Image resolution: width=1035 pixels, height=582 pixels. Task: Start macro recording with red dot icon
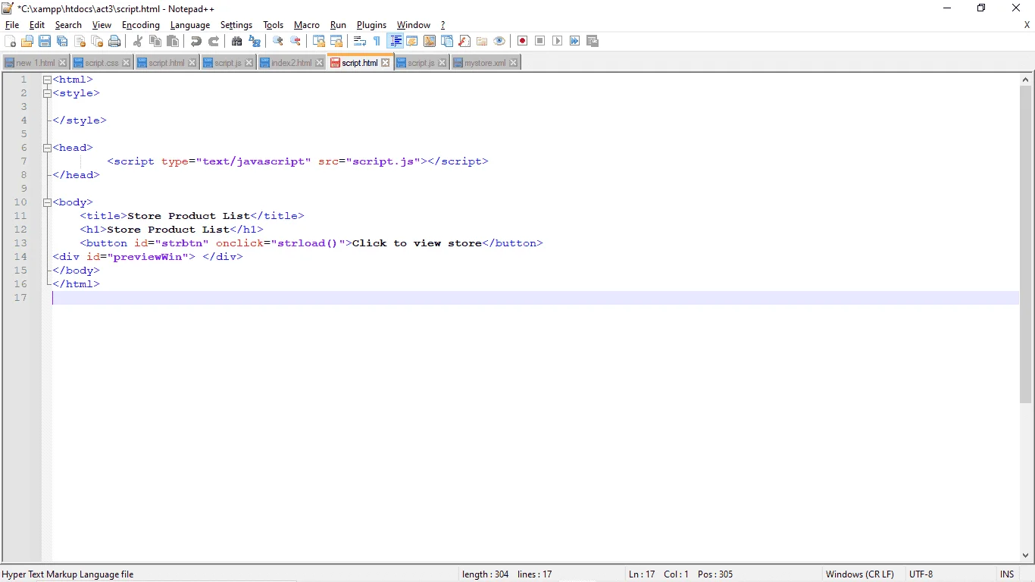pos(523,41)
